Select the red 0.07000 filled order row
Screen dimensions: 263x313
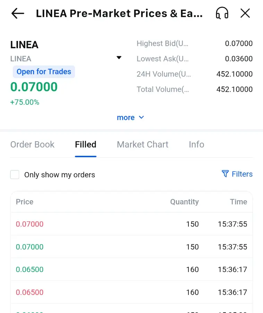[x=131, y=224]
